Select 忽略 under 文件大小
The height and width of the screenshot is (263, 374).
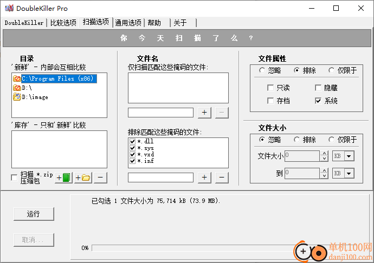click(262, 140)
